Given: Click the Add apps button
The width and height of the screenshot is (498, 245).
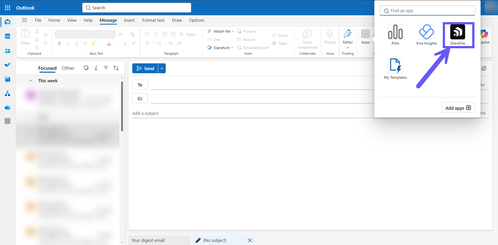Looking at the screenshot, I should (458, 108).
